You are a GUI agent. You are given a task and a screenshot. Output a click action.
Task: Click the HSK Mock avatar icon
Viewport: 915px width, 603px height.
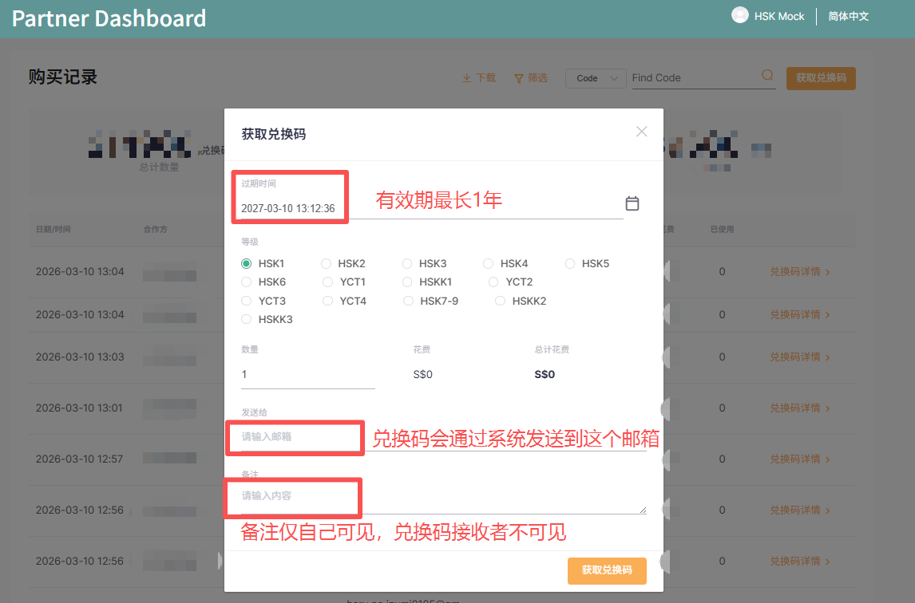point(739,14)
